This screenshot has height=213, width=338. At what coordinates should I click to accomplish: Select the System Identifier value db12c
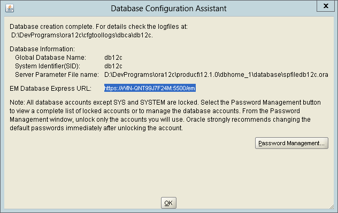(113, 66)
